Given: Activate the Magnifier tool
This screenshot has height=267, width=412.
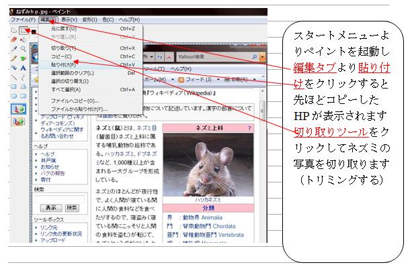Looking at the screenshot, I should (x=24, y=49).
